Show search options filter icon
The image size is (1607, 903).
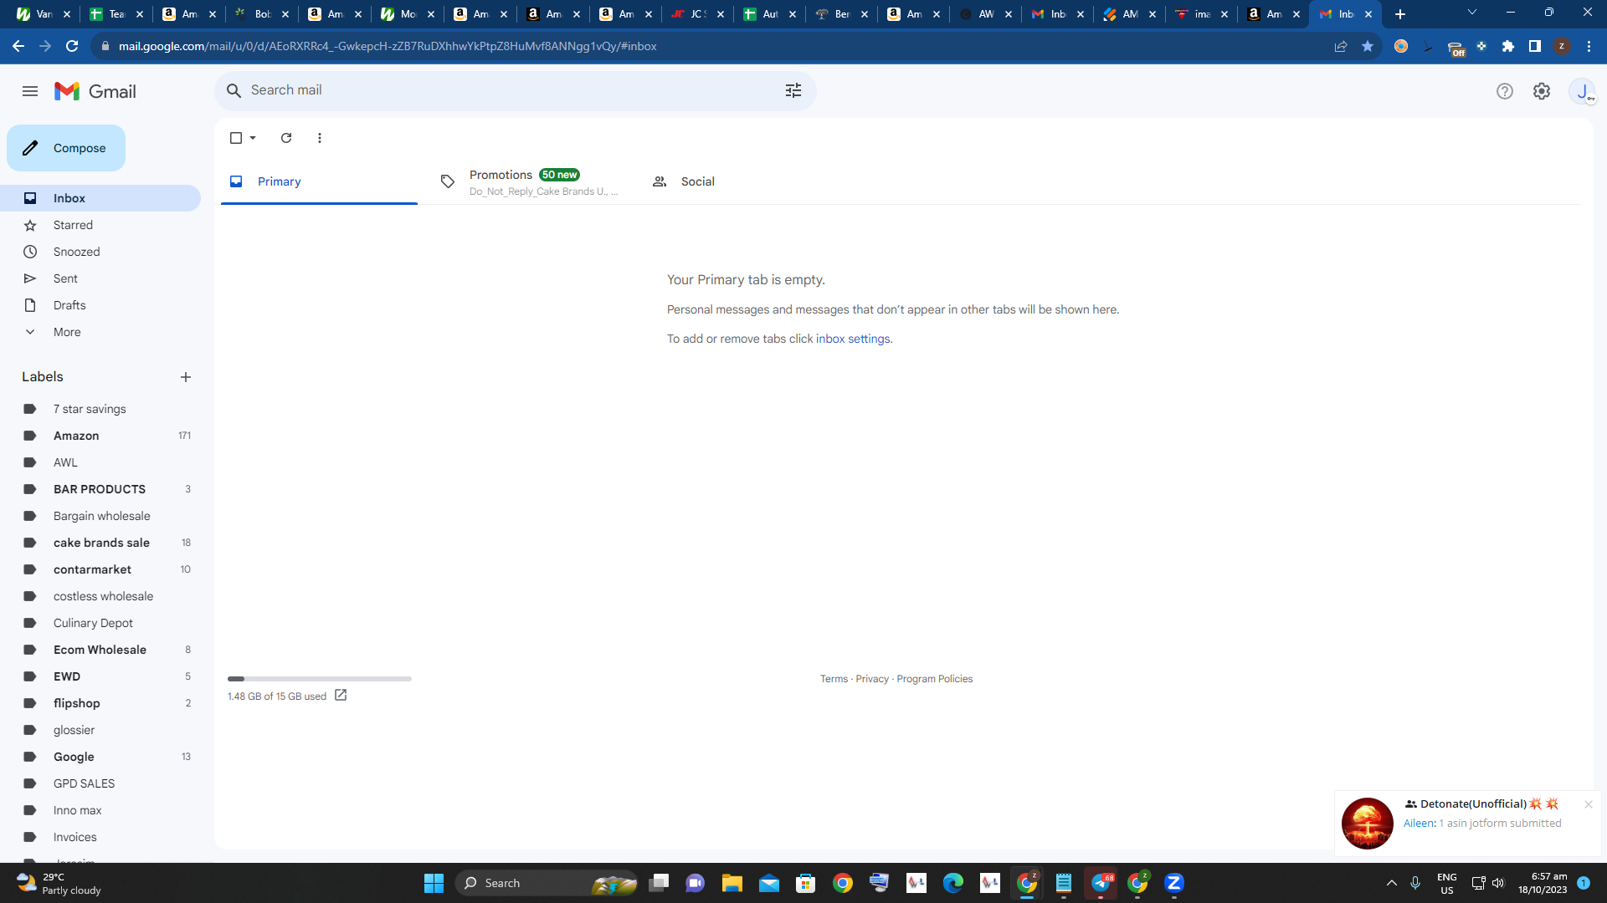click(x=793, y=90)
